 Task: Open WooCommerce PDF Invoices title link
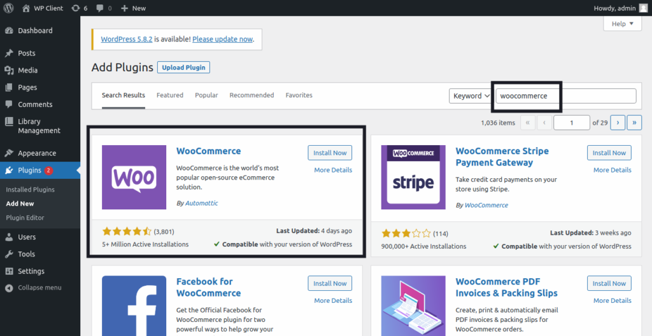click(506, 288)
